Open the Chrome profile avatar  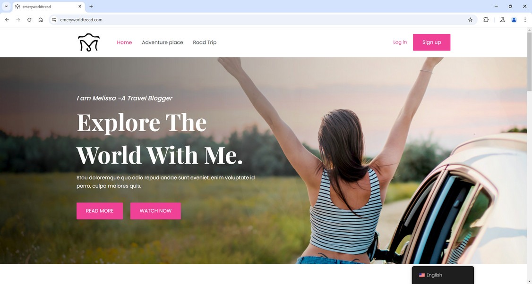514,20
